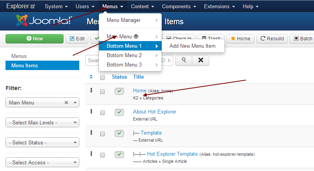
Task: Toggle status icon for Hot Explorer Template
Action: pyautogui.click(x=119, y=155)
